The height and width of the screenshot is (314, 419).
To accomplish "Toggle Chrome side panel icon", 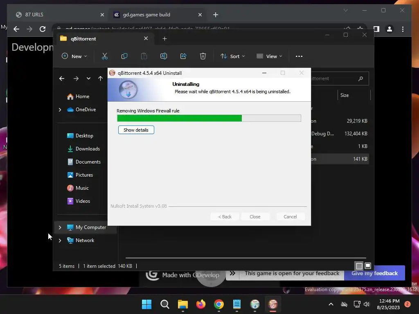I will coord(376,29).
